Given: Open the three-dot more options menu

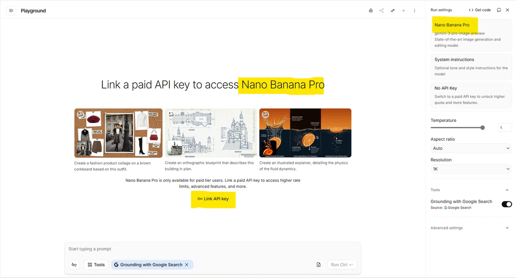Looking at the screenshot, I should [415, 11].
